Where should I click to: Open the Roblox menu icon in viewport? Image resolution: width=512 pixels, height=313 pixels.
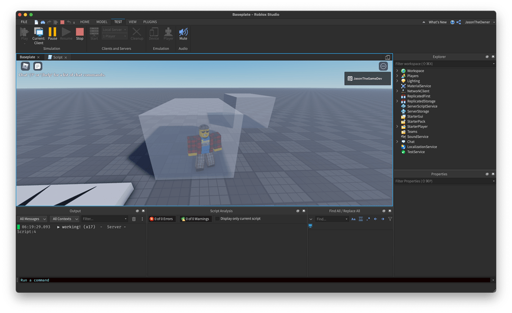pos(25,66)
